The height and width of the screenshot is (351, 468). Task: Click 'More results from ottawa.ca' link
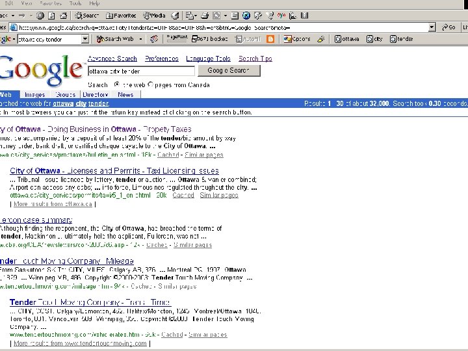click(x=53, y=204)
